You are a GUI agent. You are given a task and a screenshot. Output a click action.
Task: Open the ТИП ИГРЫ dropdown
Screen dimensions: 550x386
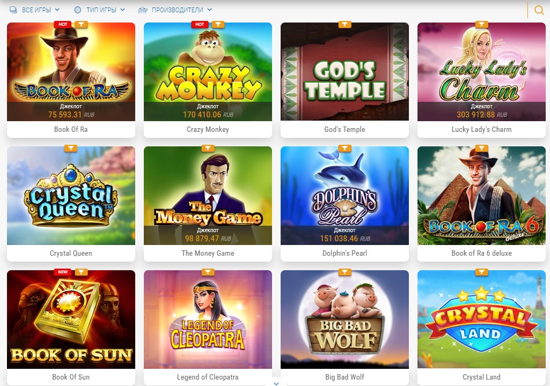click(x=100, y=10)
